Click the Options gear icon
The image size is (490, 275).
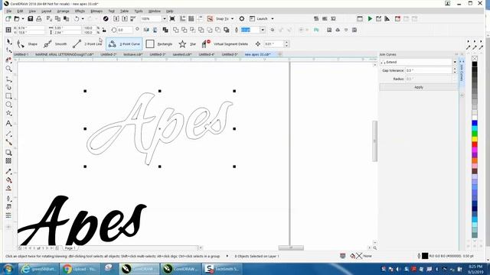[242, 18]
